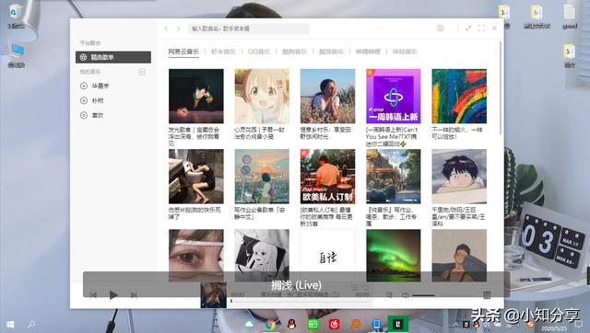The height and width of the screenshot is (333, 590).
Task: Open QQ penguin icon in the taskbar
Action: click(x=291, y=324)
